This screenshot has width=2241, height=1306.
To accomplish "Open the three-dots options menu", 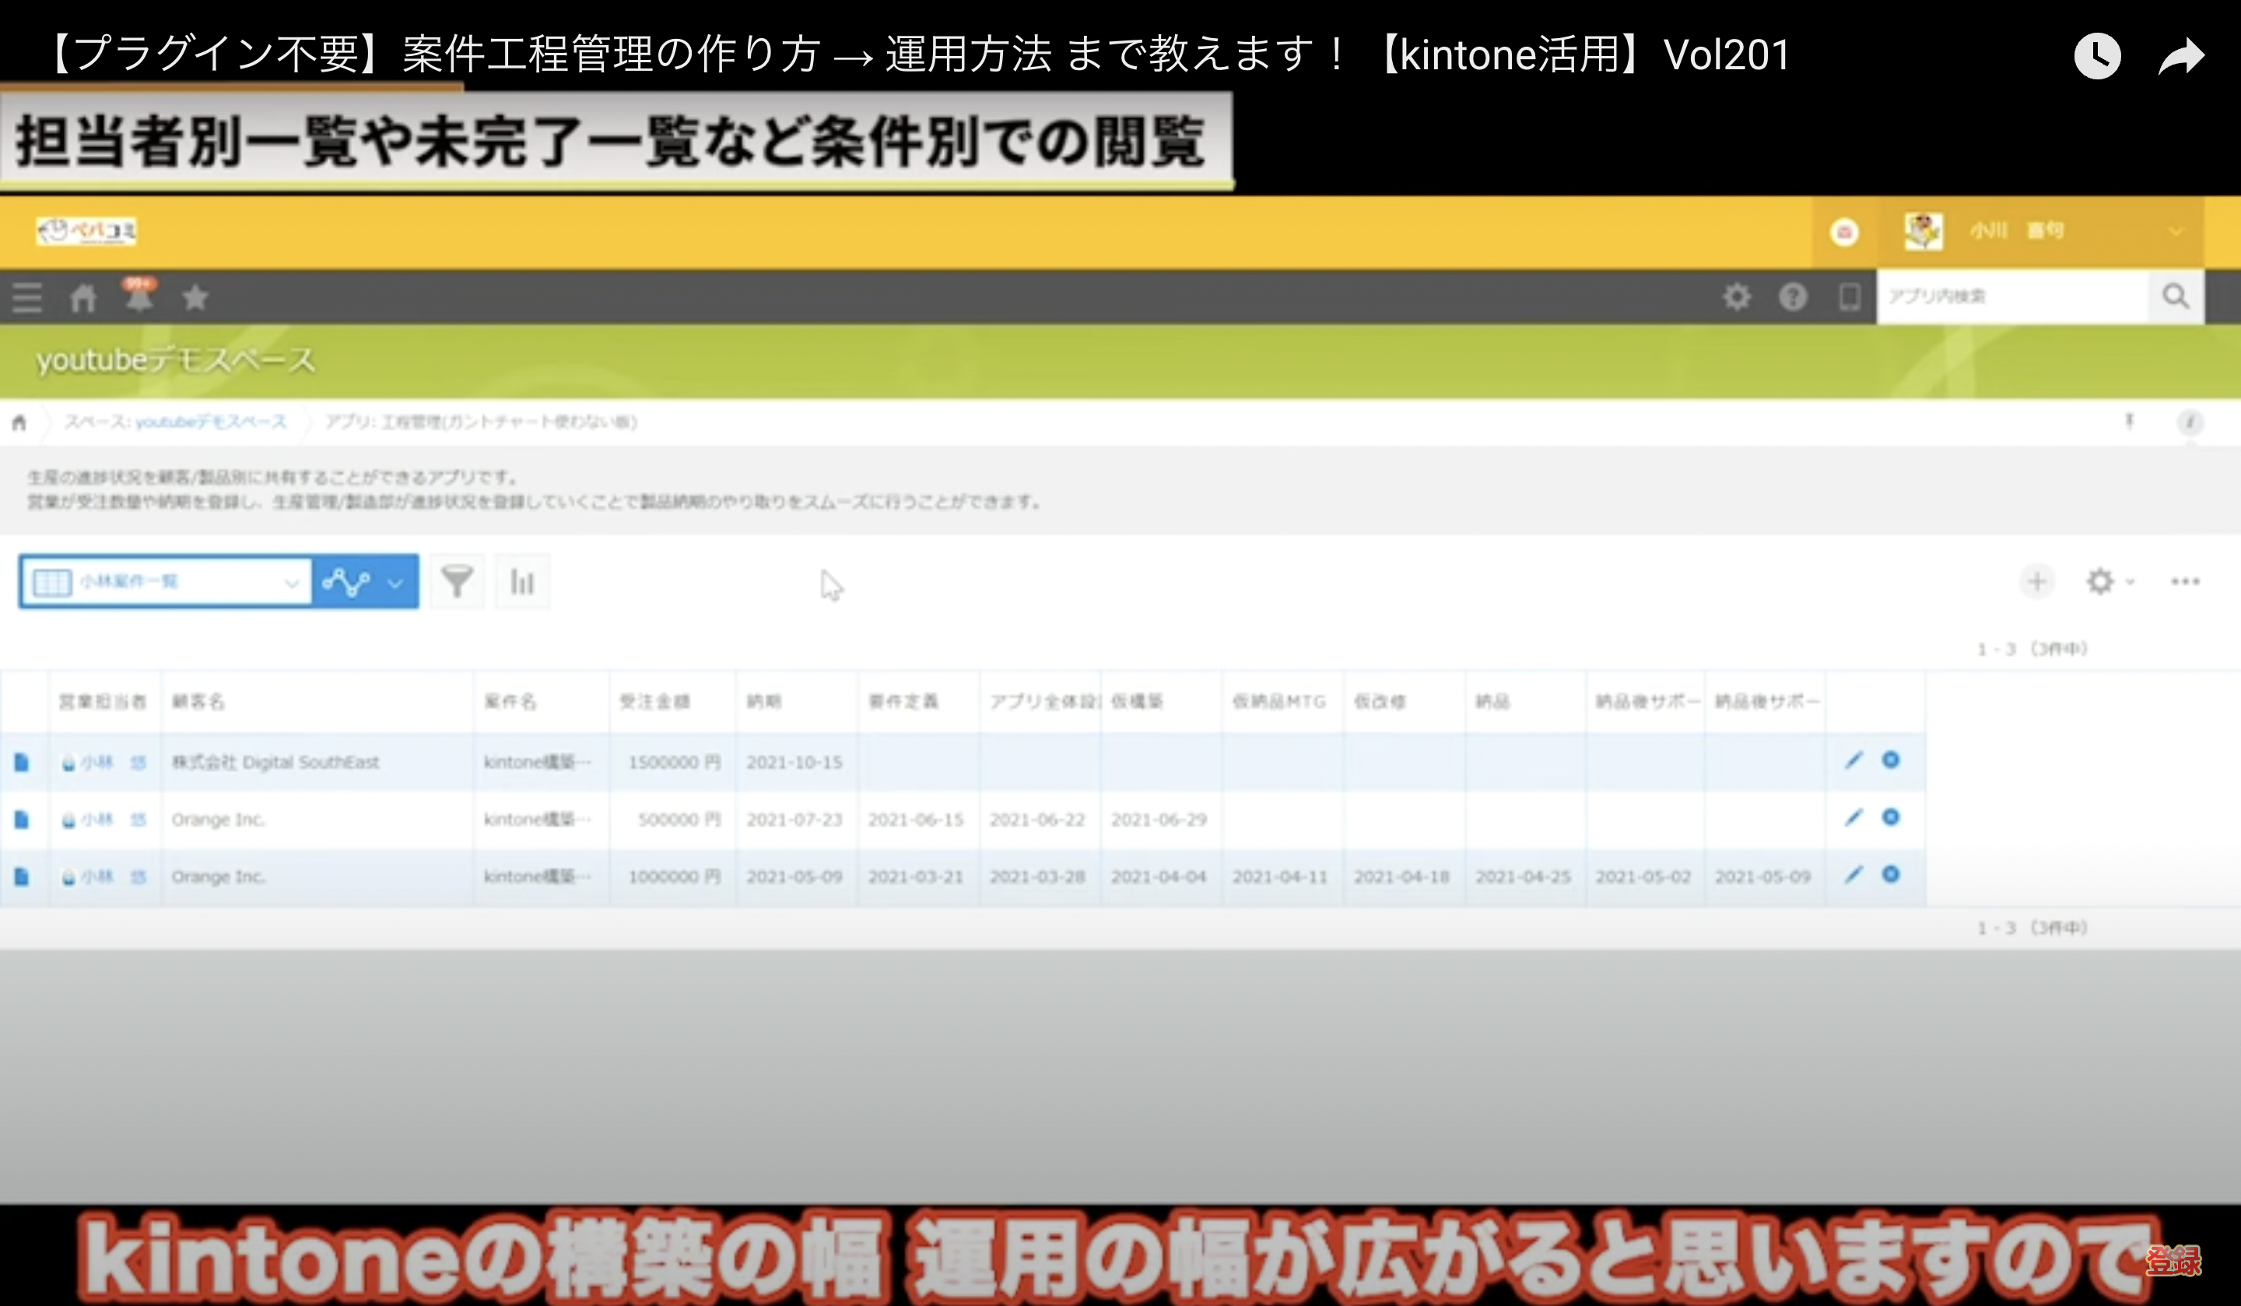I will pos(2185,582).
